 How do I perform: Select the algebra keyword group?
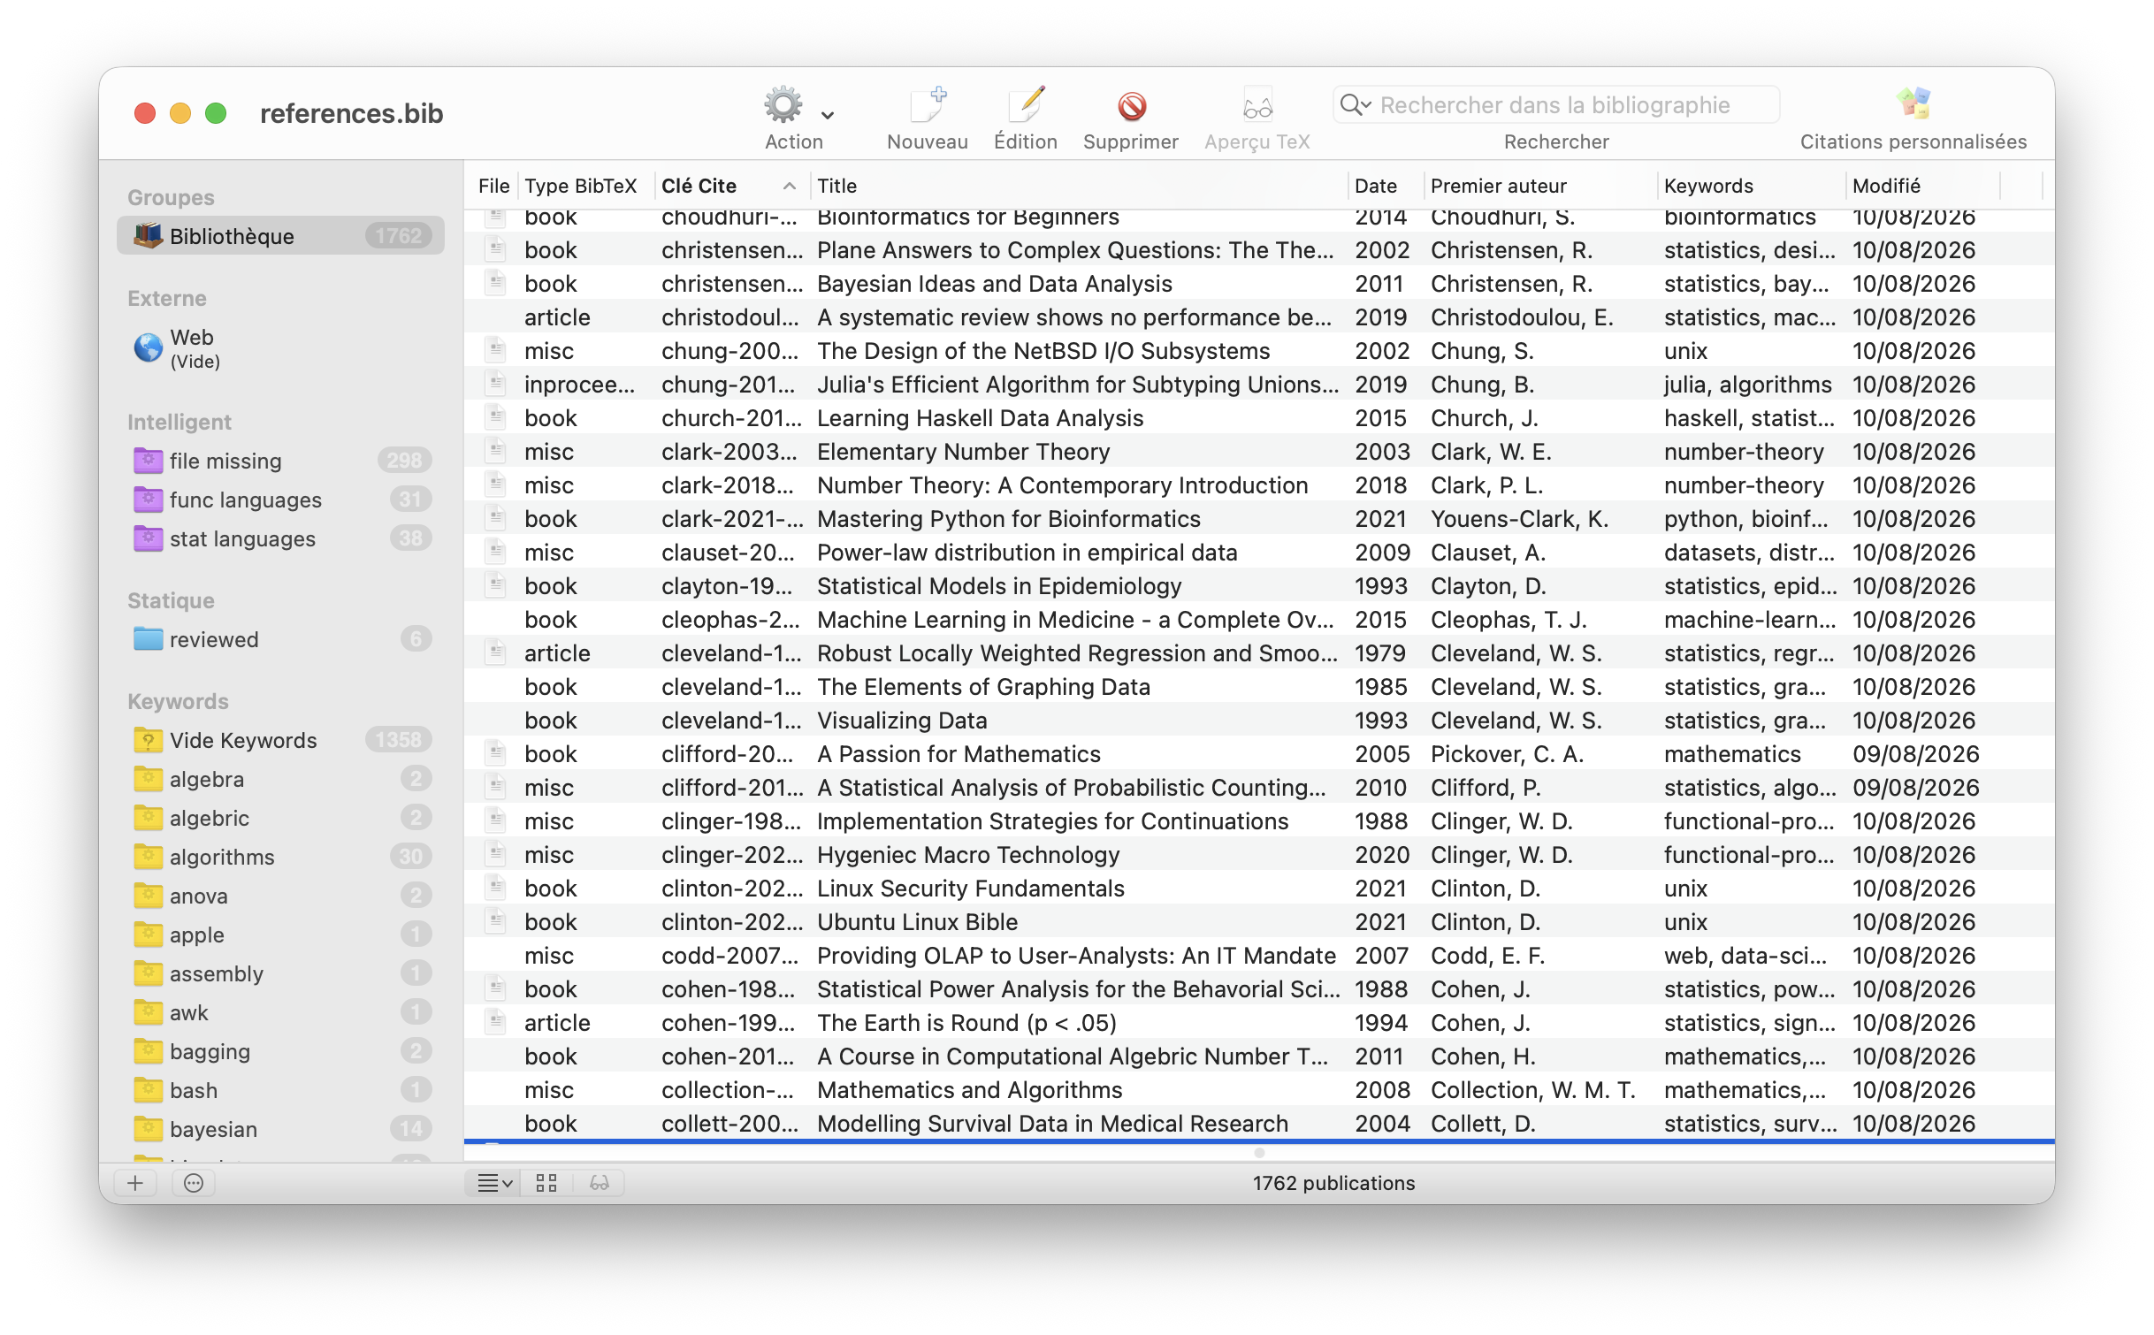[280, 779]
